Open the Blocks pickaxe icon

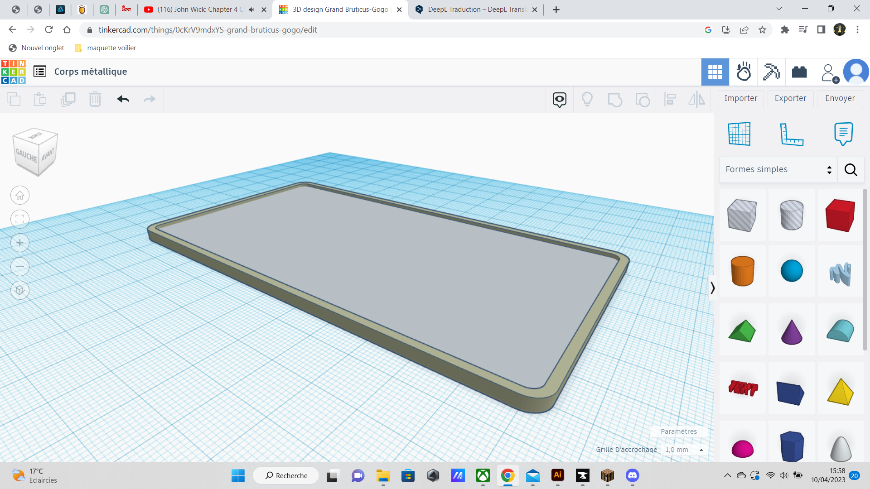coord(771,72)
